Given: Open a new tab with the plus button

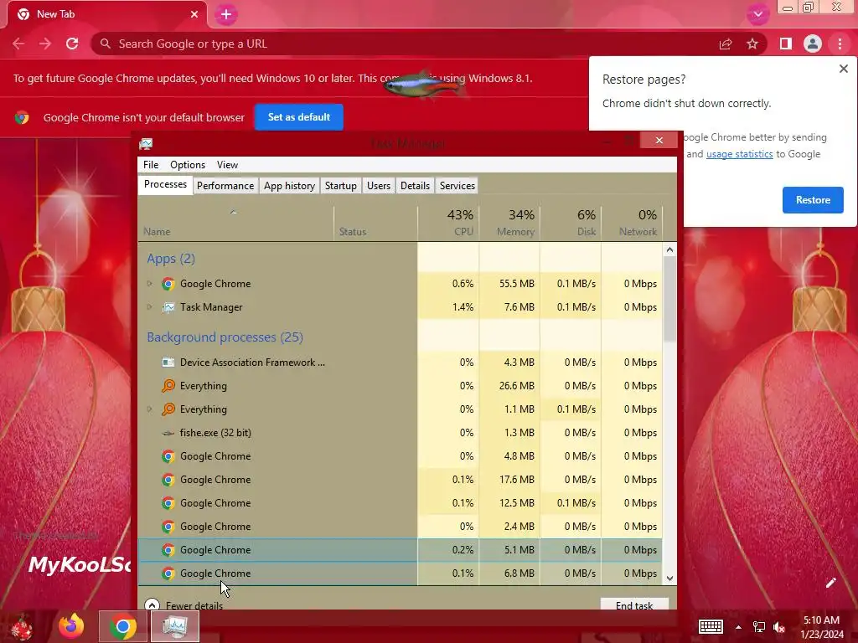Looking at the screenshot, I should [226, 15].
